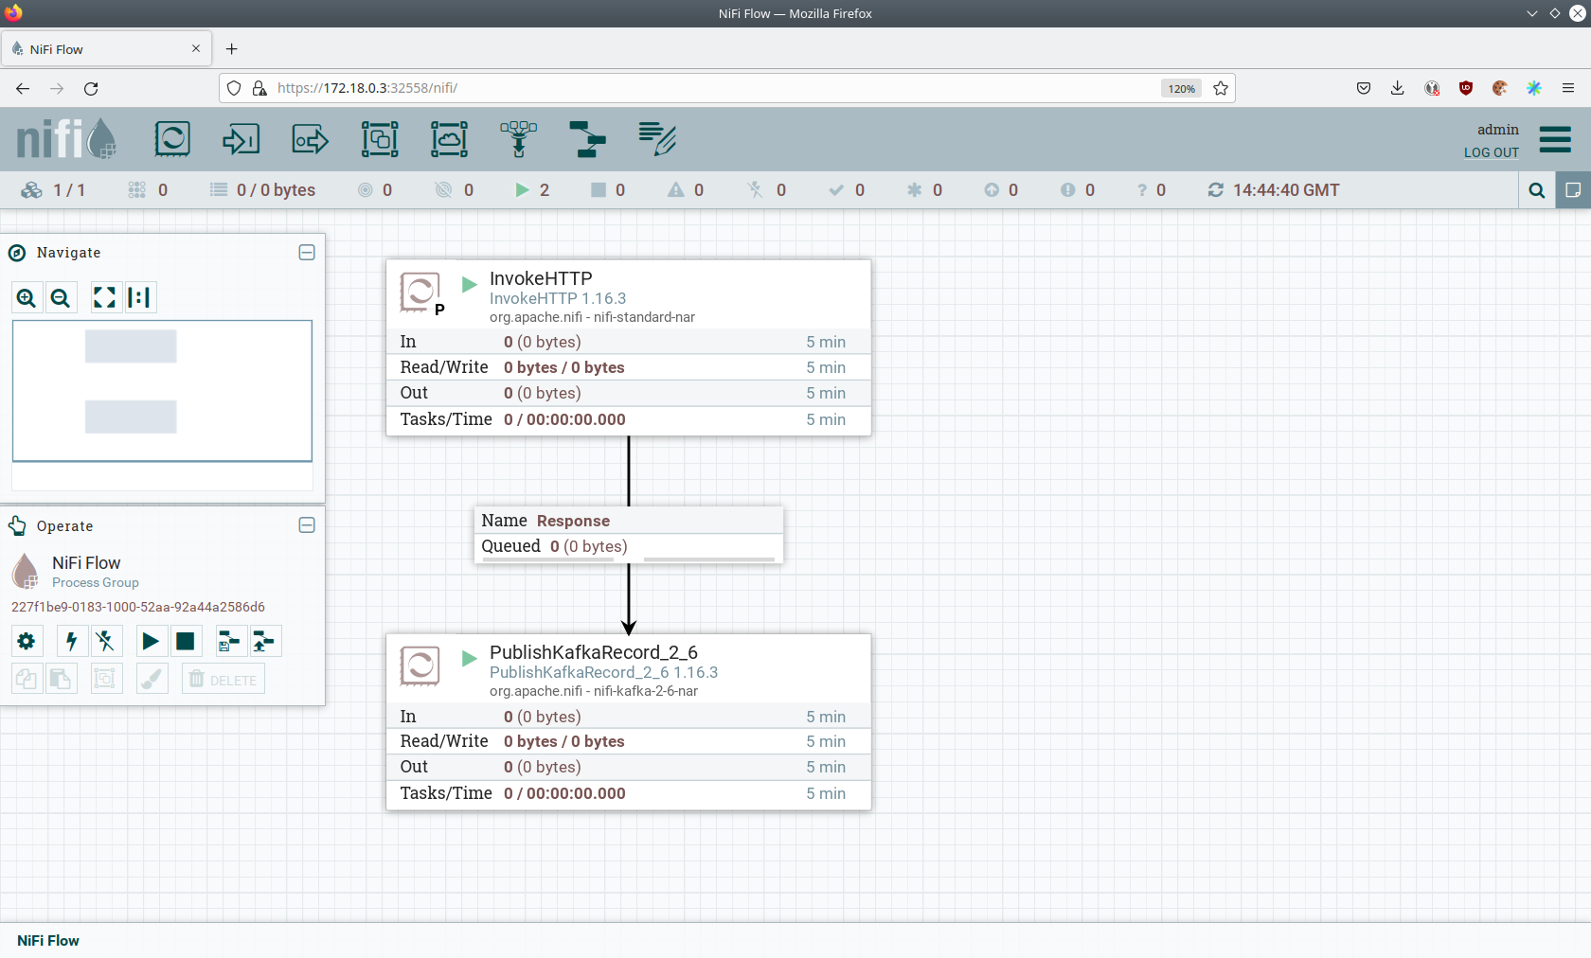
Task: Click the browser URL address field
Action: pos(710,88)
